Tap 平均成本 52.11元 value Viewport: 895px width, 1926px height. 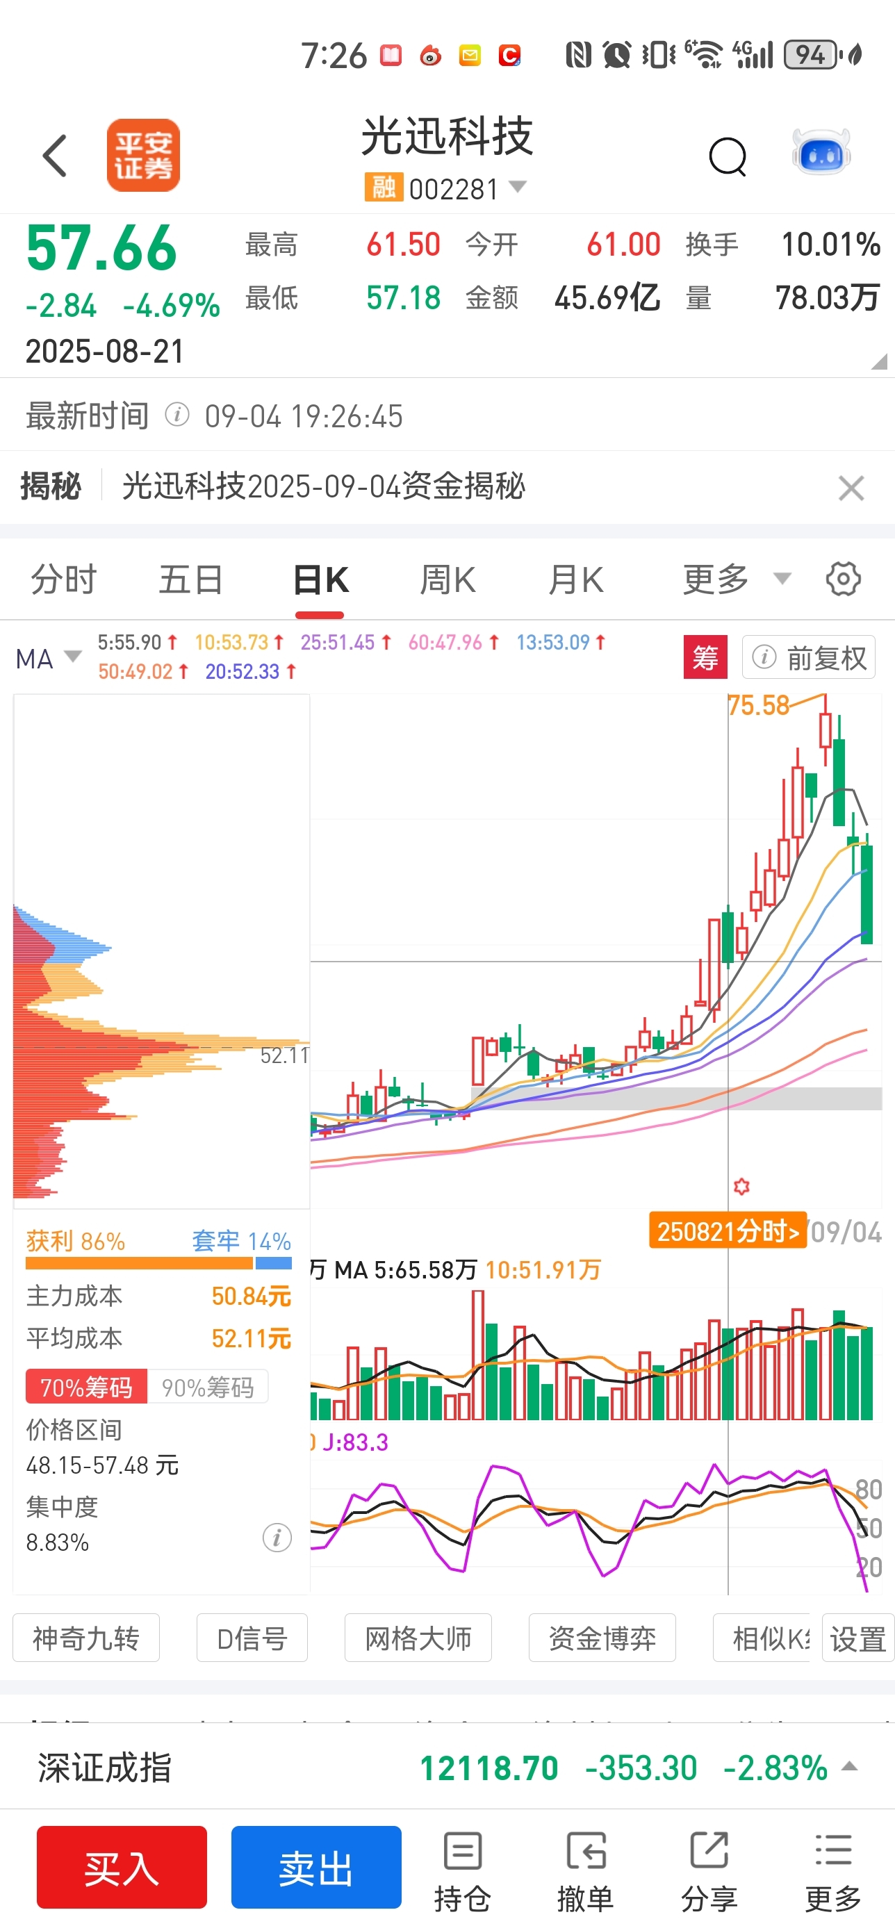coord(252,1338)
